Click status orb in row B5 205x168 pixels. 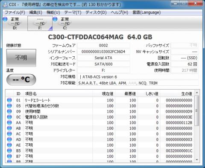(x=9, y=151)
